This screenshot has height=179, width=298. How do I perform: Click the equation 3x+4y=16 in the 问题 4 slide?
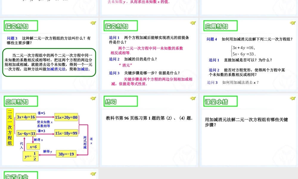pos(244,48)
